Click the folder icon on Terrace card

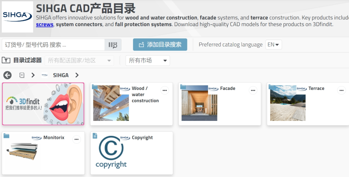pyautogui.click(x=271, y=87)
